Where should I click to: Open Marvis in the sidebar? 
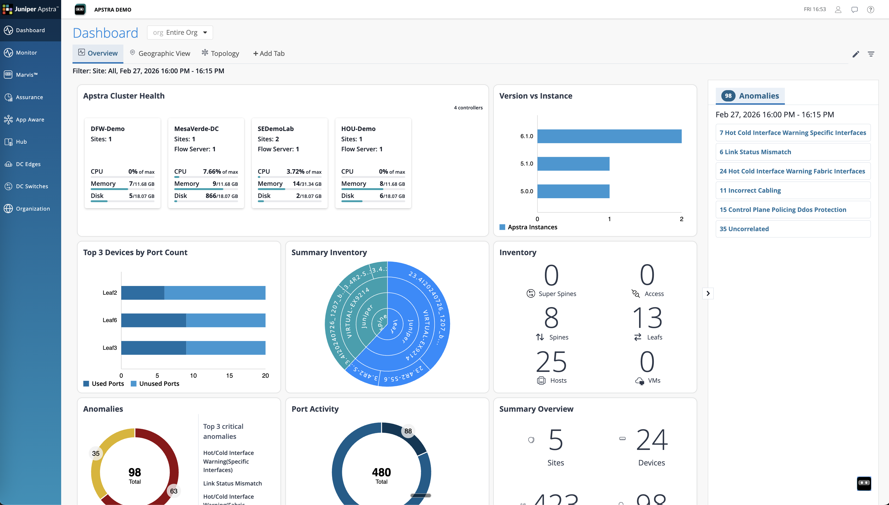coord(31,75)
